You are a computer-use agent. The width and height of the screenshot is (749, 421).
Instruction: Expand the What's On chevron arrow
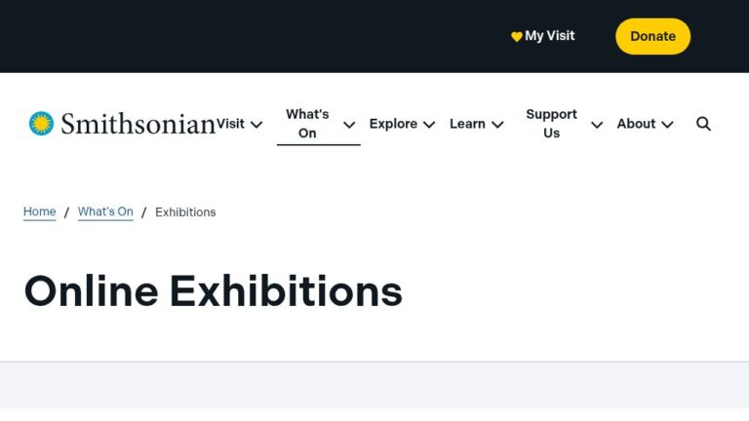pos(349,125)
